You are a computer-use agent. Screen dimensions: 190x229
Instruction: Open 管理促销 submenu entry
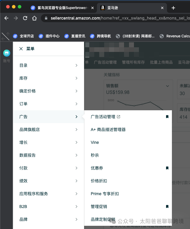[99, 207]
